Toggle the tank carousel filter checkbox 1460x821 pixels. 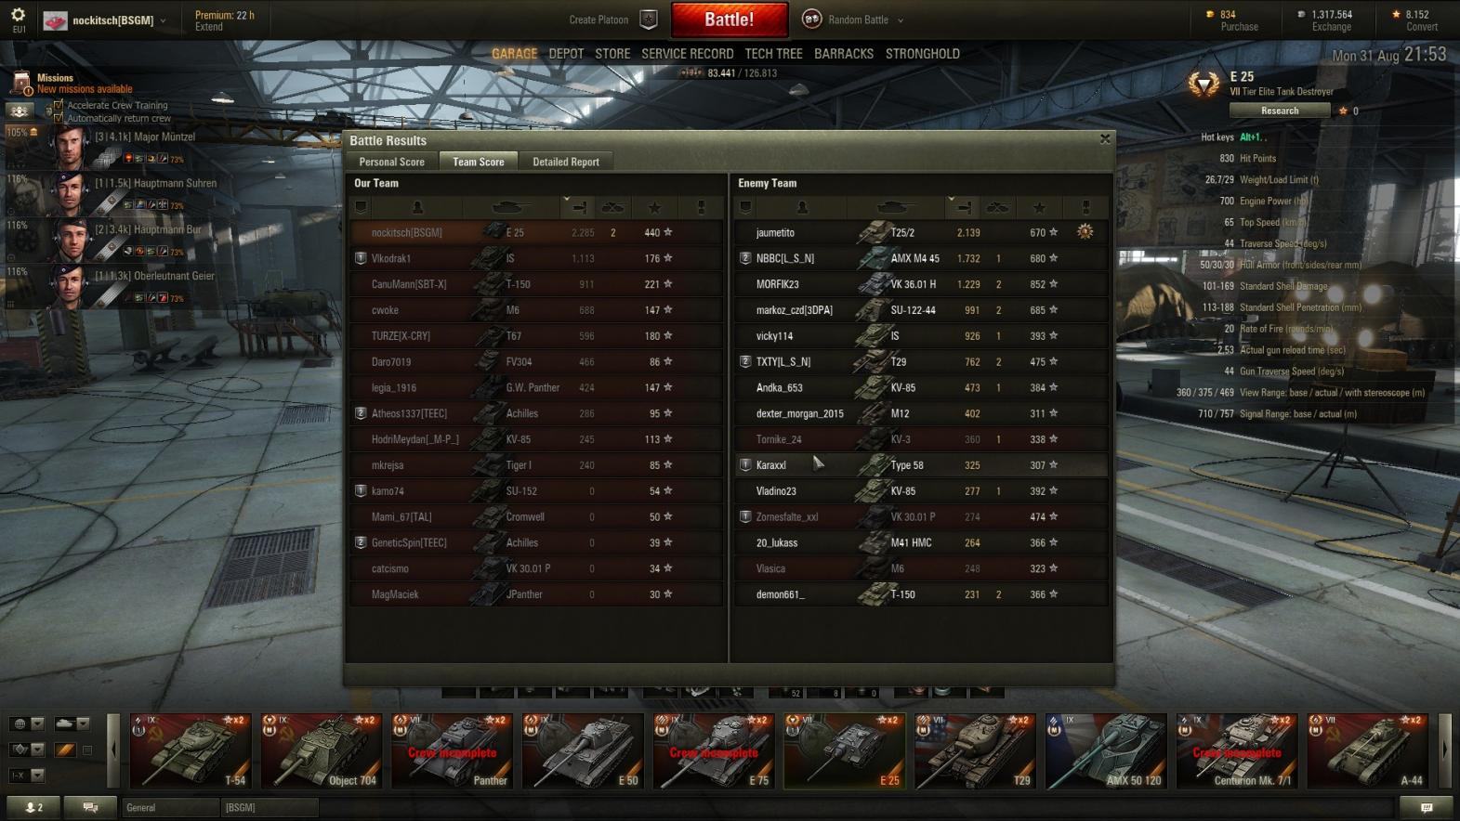(87, 749)
